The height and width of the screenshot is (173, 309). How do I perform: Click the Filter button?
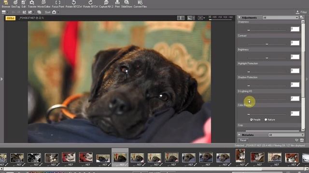[301, 12]
